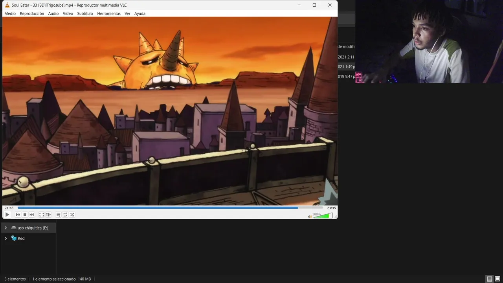Mute audio with the speaker icon
Viewport: 503px width, 283px height.
(310, 216)
